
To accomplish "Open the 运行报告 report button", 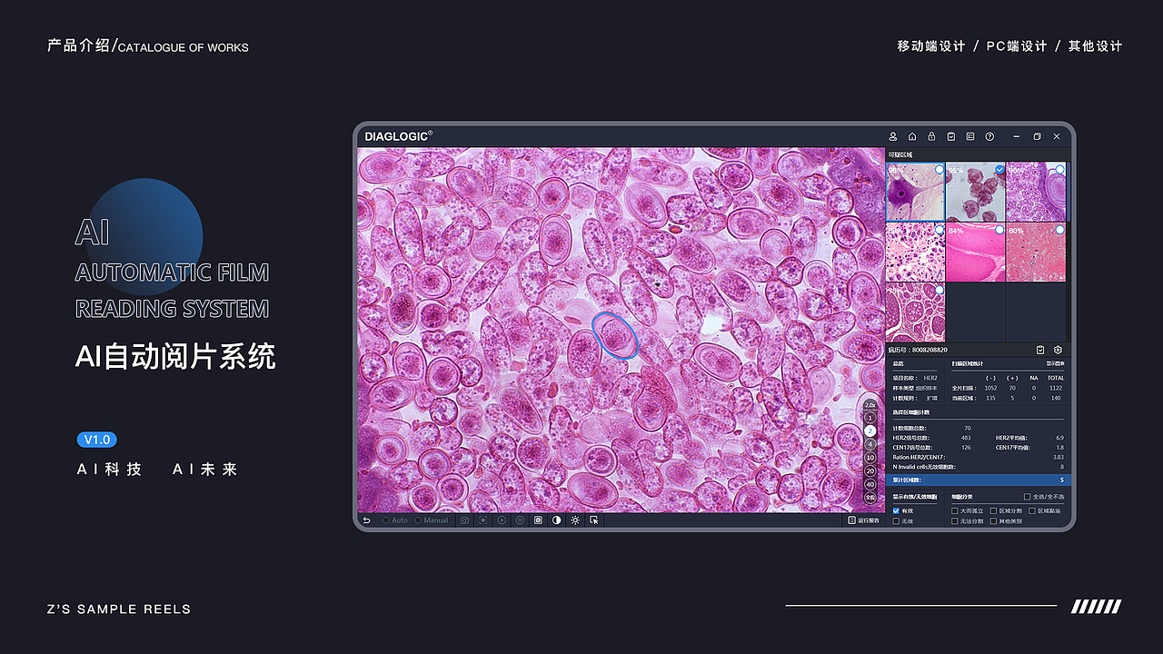I will click(x=863, y=520).
